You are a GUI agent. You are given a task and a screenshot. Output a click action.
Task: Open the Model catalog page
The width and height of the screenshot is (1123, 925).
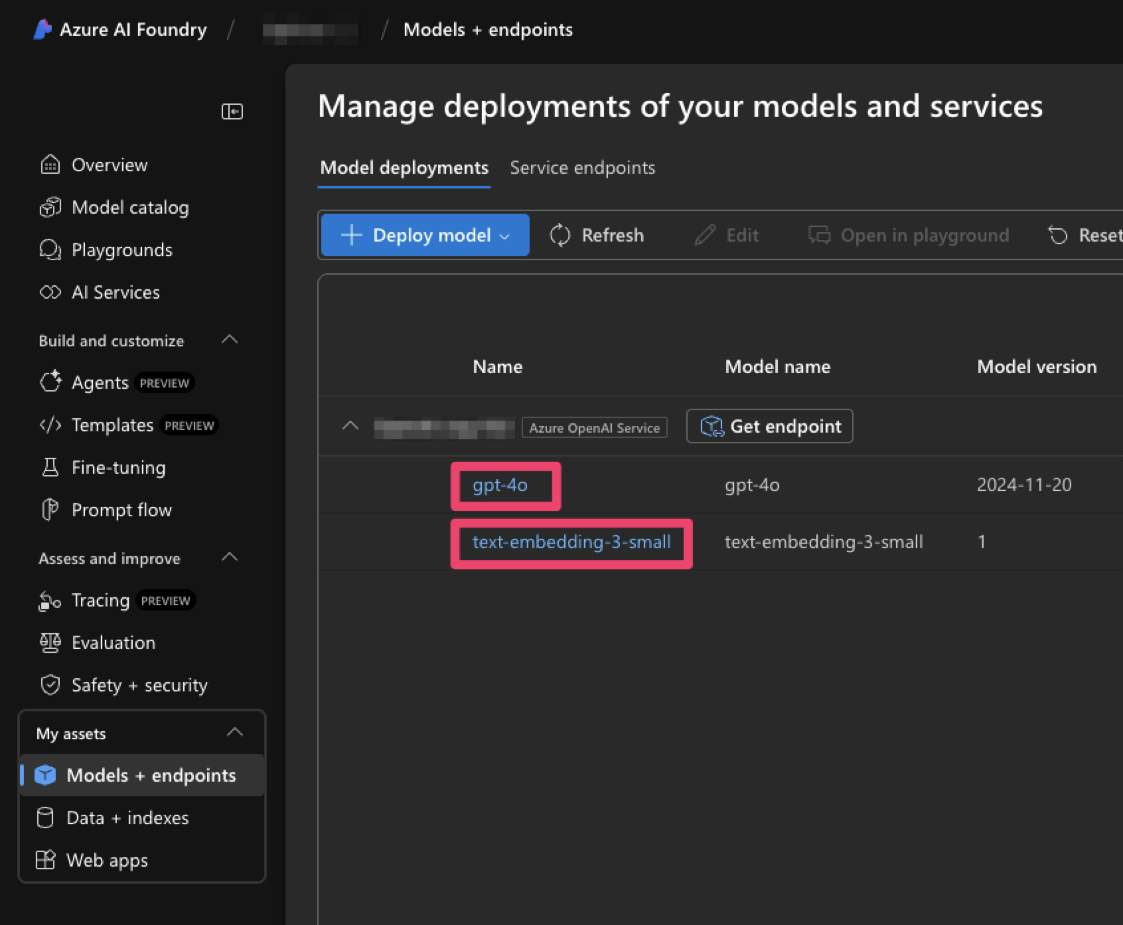point(129,208)
